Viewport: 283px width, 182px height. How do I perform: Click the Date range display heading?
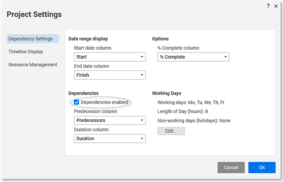pyautogui.click(x=88, y=39)
